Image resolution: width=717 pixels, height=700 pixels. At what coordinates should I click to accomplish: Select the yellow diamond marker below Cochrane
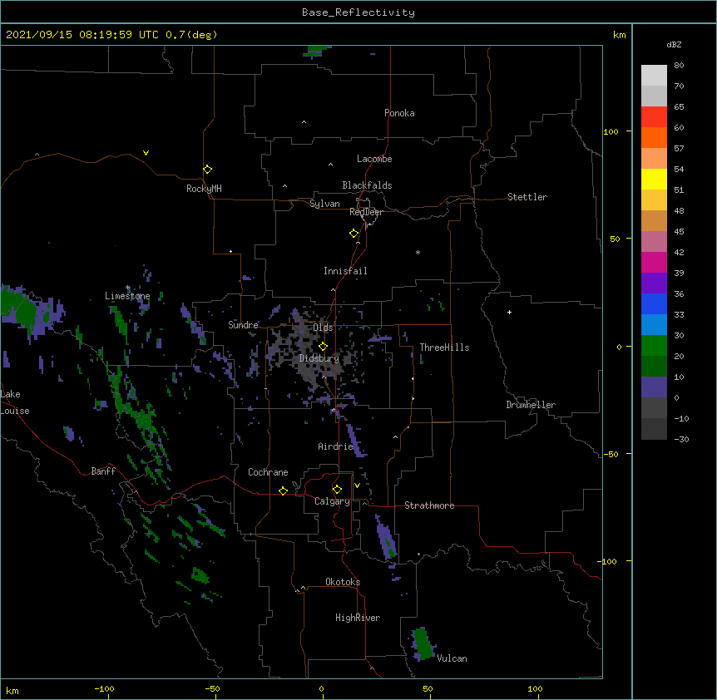coord(283,490)
